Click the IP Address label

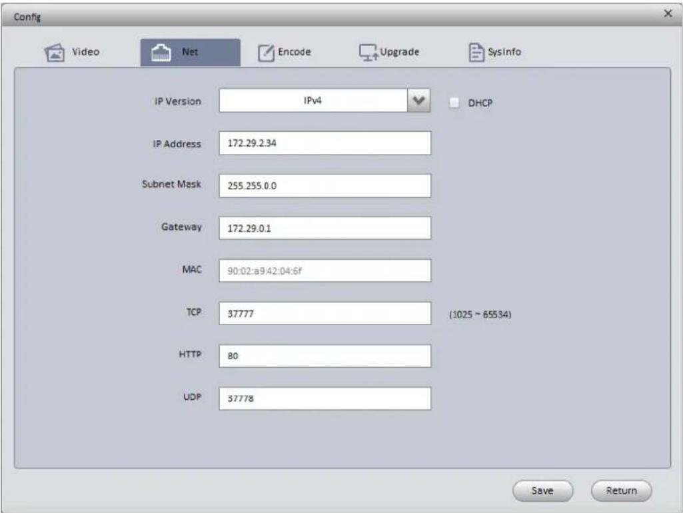tap(177, 144)
